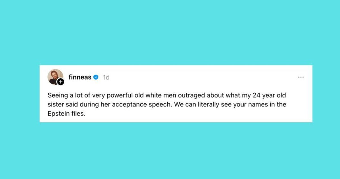Click the words "Epstein files." in the post
Image resolution: width=340 pixels, height=179 pixels.
[67, 114]
